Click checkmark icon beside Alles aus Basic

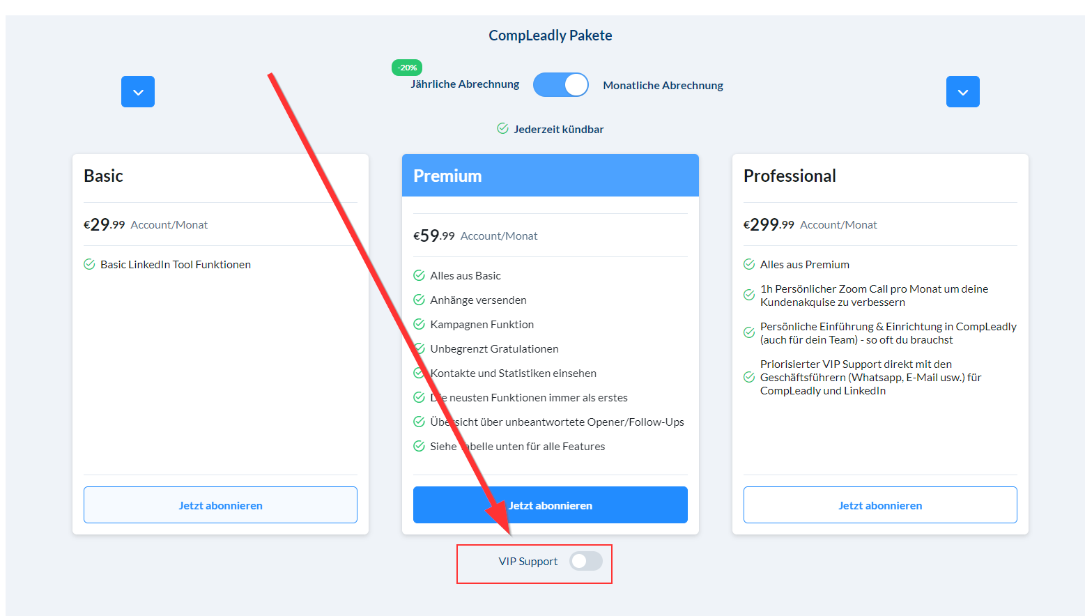point(419,275)
